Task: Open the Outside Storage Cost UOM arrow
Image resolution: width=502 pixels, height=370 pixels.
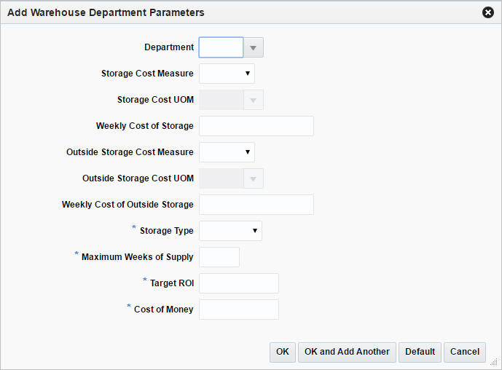Action: pyautogui.click(x=253, y=178)
